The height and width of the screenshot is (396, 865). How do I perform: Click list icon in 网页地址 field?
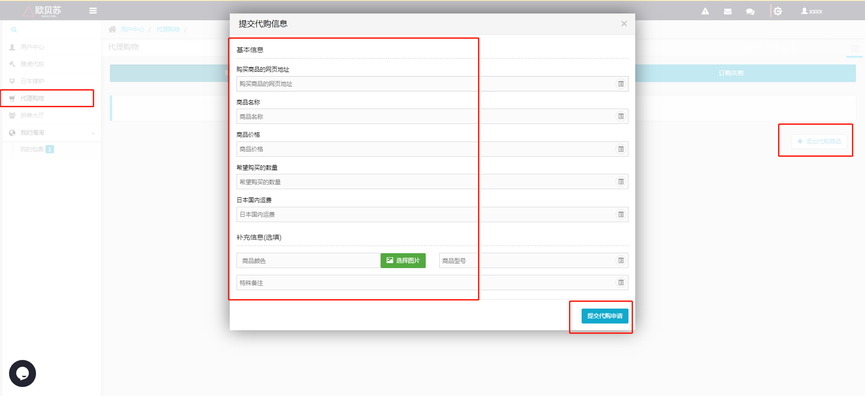(x=621, y=84)
